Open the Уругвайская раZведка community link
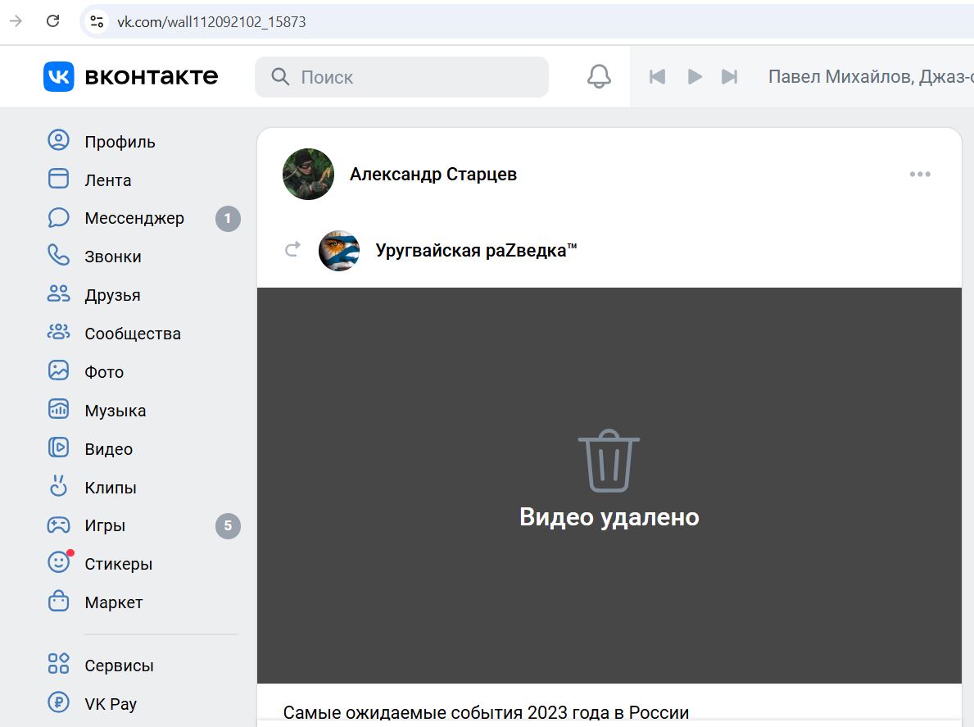974x727 pixels. click(477, 251)
